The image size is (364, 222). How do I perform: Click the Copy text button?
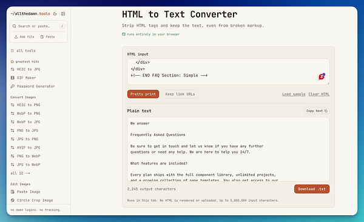[317, 111]
